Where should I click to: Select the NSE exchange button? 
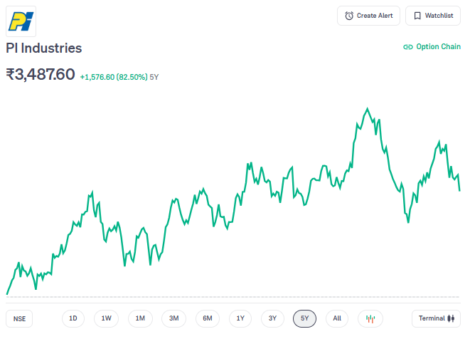pos(19,318)
